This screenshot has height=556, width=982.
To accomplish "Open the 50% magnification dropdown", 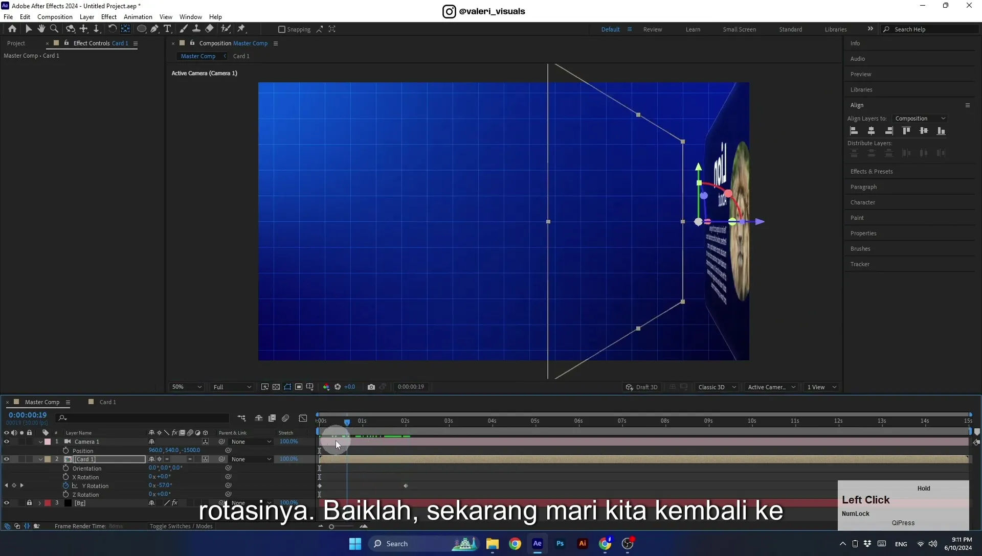I will click(187, 387).
